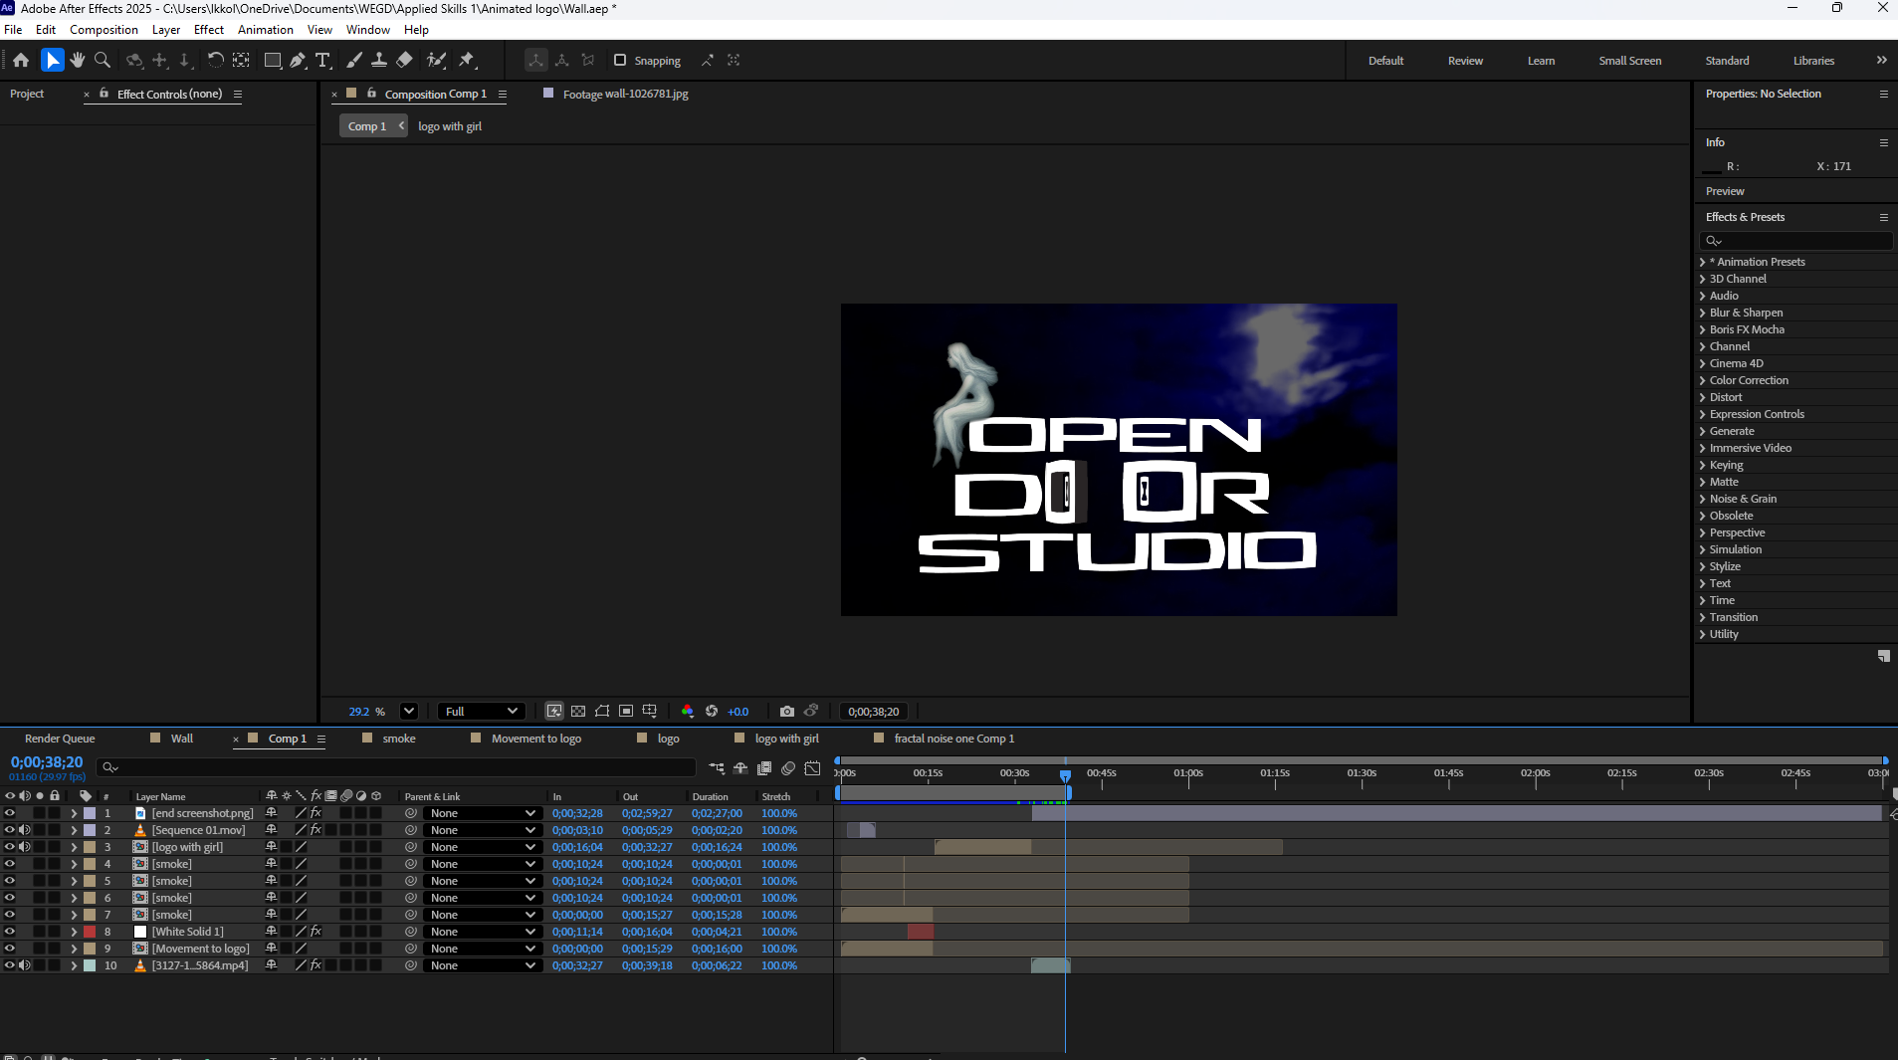This screenshot has width=1898, height=1060.
Task: Select the Selection (arrow) tool
Action: click(x=53, y=60)
